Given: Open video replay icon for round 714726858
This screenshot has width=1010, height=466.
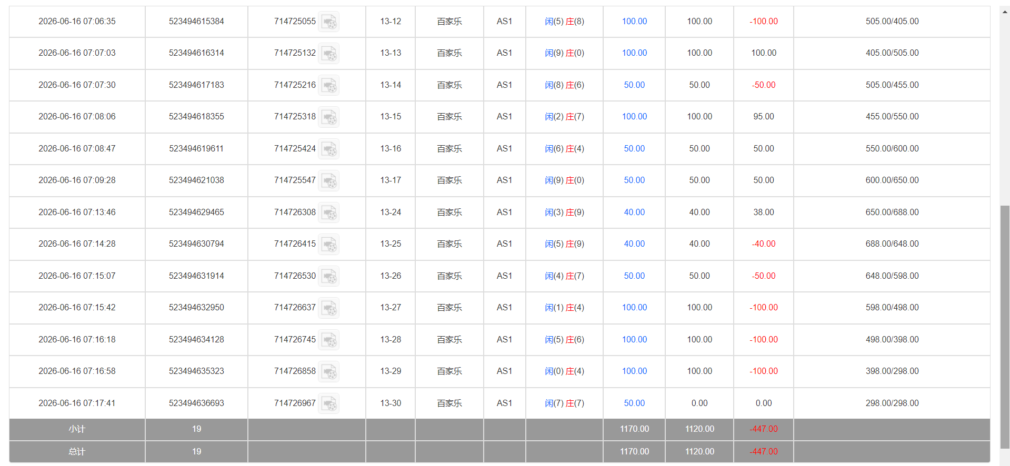Looking at the screenshot, I should pyautogui.click(x=329, y=372).
